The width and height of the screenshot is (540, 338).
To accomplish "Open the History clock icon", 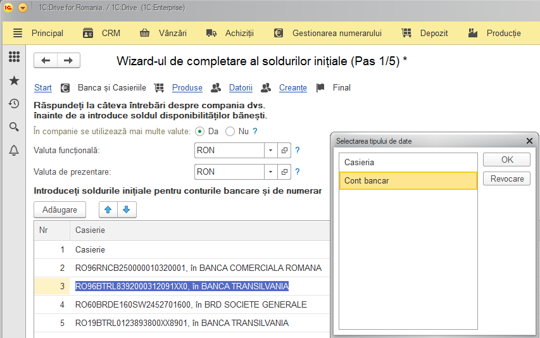I will [14, 104].
